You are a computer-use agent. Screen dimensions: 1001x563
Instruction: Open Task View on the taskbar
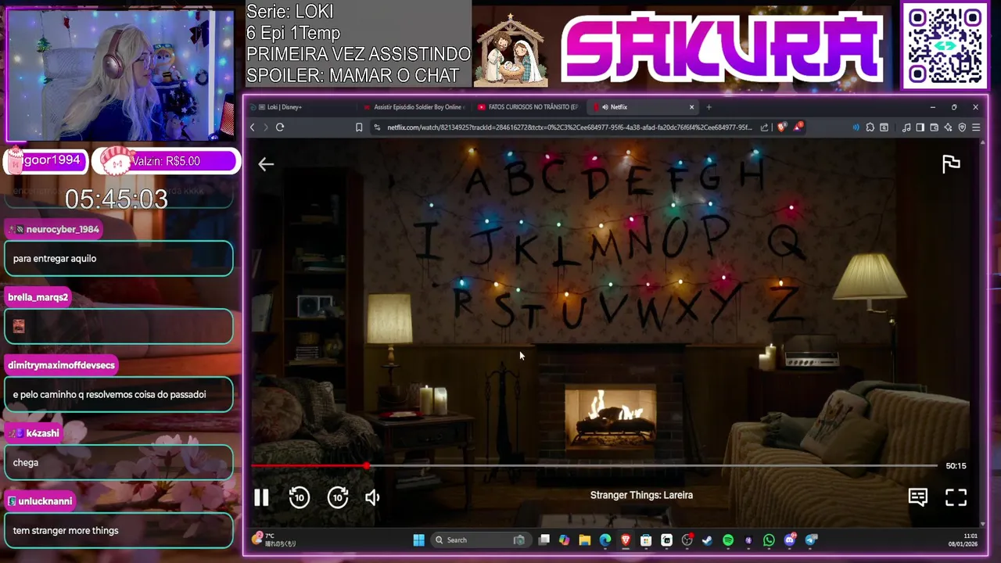point(544,540)
